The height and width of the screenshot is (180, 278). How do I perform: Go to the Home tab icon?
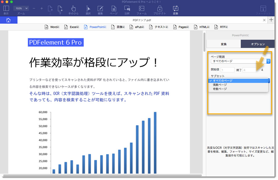click(8, 20)
